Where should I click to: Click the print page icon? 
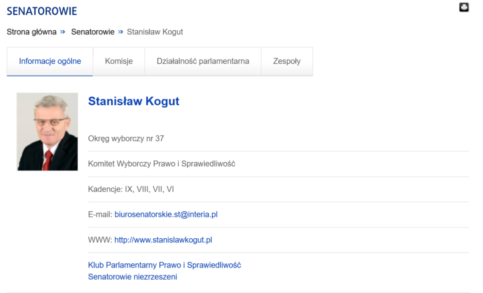pos(464,7)
